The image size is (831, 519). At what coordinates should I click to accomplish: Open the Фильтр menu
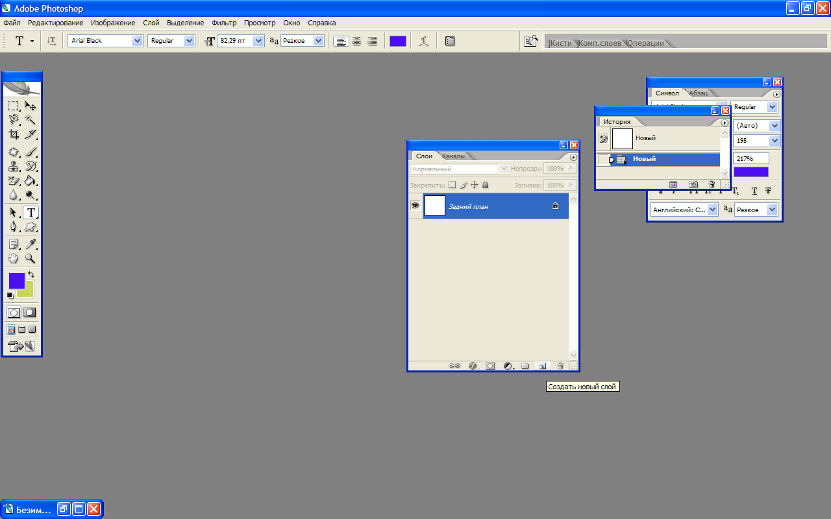(x=224, y=23)
